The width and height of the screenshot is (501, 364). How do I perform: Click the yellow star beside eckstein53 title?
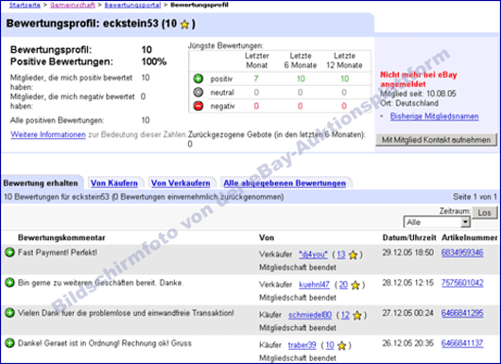(184, 25)
